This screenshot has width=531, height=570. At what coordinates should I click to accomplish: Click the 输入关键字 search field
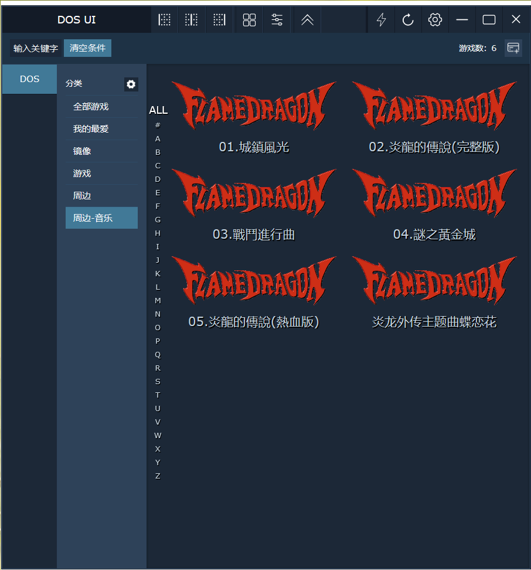[x=36, y=48]
